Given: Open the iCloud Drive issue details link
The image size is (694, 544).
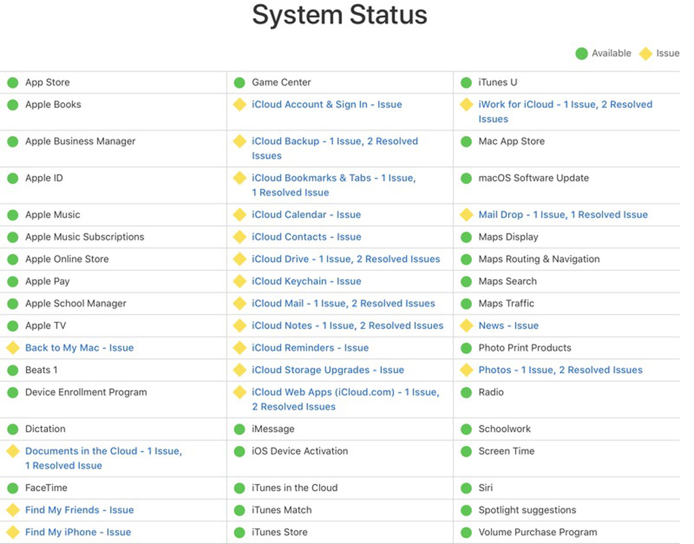Looking at the screenshot, I should (x=346, y=259).
